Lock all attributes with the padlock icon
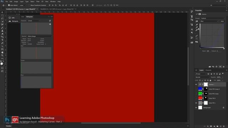Image resolution: width=228 pixels, height=128 pixels. (x=211, y=80)
